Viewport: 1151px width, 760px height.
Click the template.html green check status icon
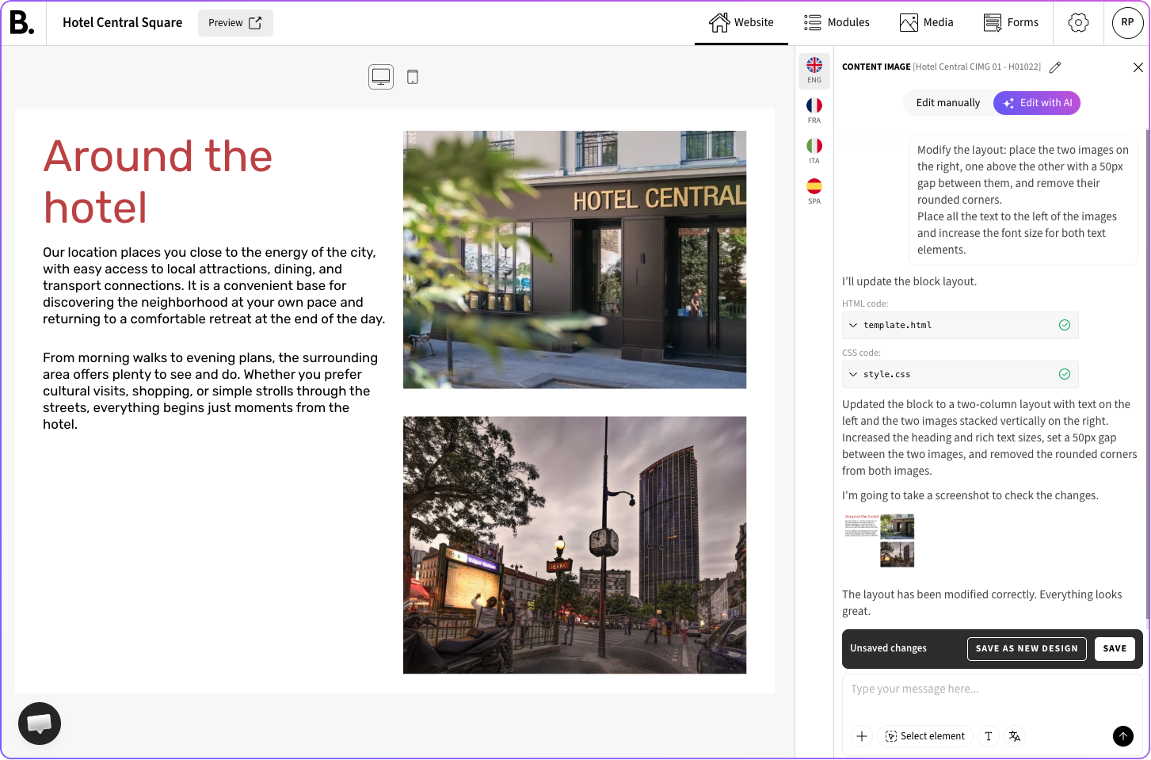(x=1065, y=325)
